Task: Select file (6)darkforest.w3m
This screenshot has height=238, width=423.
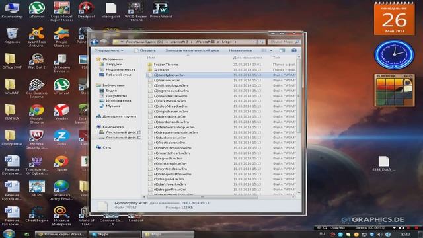Action: coord(221,184)
